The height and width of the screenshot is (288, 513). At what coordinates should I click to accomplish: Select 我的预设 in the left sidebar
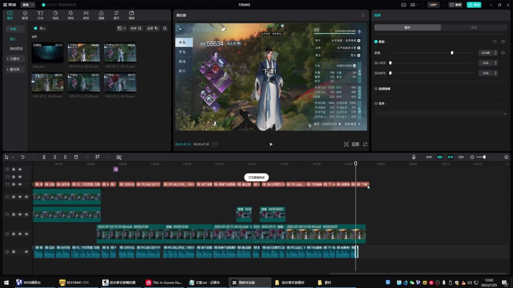coord(16,49)
